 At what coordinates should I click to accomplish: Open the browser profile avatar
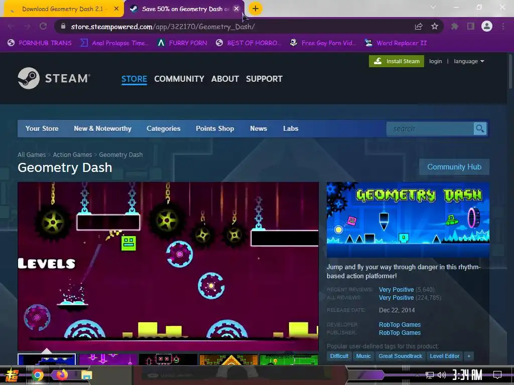(x=487, y=26)
